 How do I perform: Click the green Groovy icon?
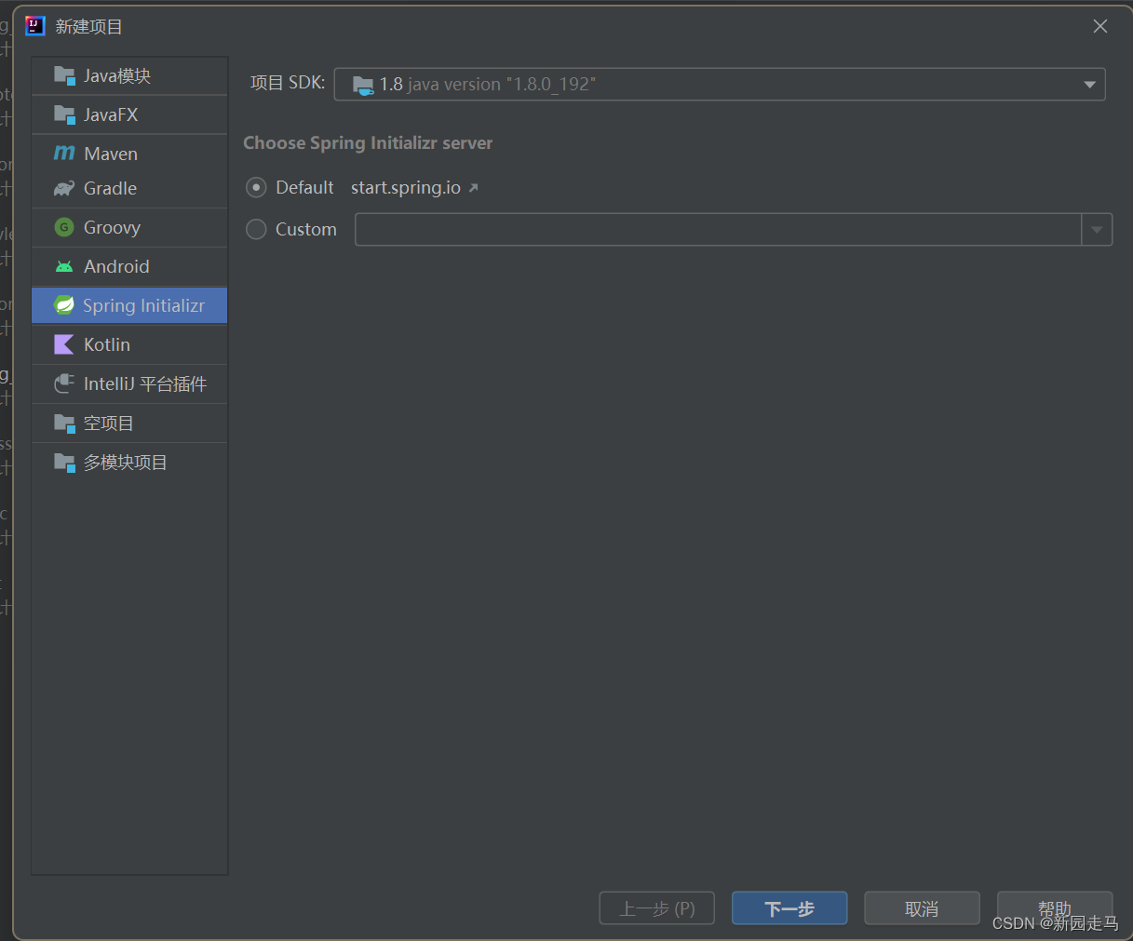[x=64, y=227]
